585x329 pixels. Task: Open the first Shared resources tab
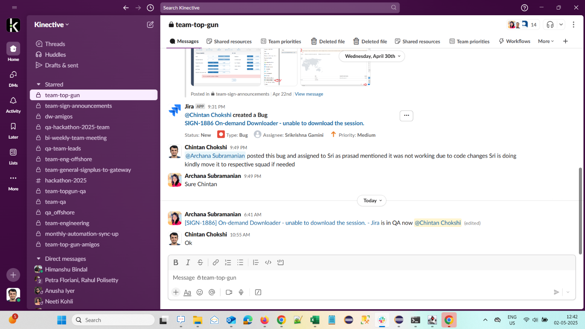click(229, 41)
